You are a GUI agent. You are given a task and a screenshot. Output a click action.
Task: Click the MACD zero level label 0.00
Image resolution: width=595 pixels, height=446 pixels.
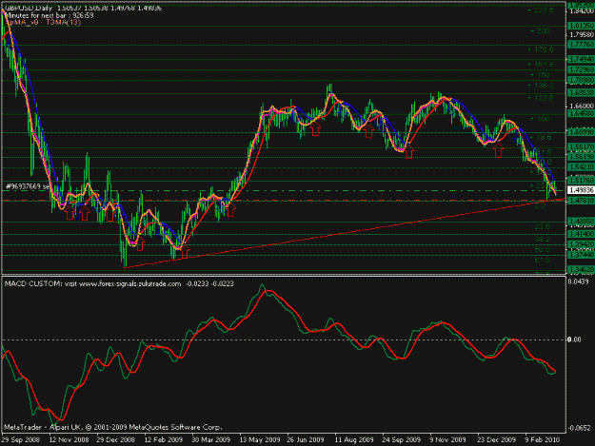574,339
